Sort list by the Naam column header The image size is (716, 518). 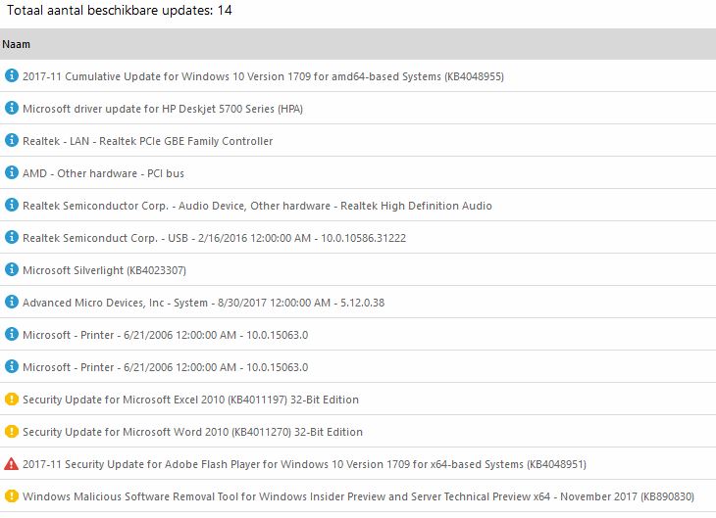14,44
